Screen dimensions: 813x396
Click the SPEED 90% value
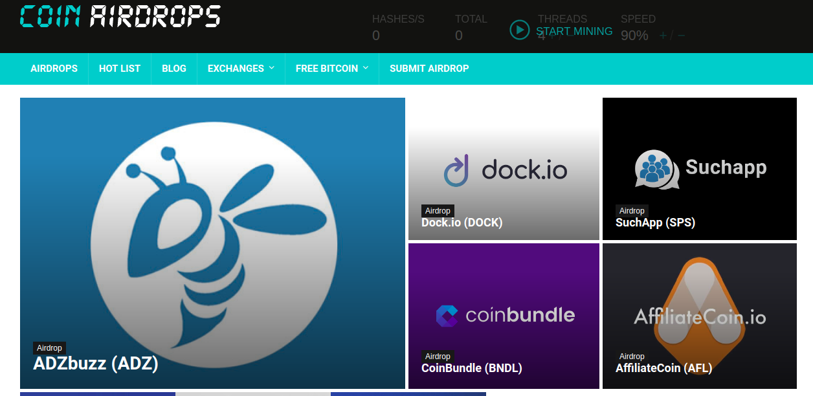[634, 36]
